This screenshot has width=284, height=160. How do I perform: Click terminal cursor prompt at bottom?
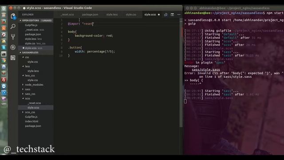(x=185, y=101)
